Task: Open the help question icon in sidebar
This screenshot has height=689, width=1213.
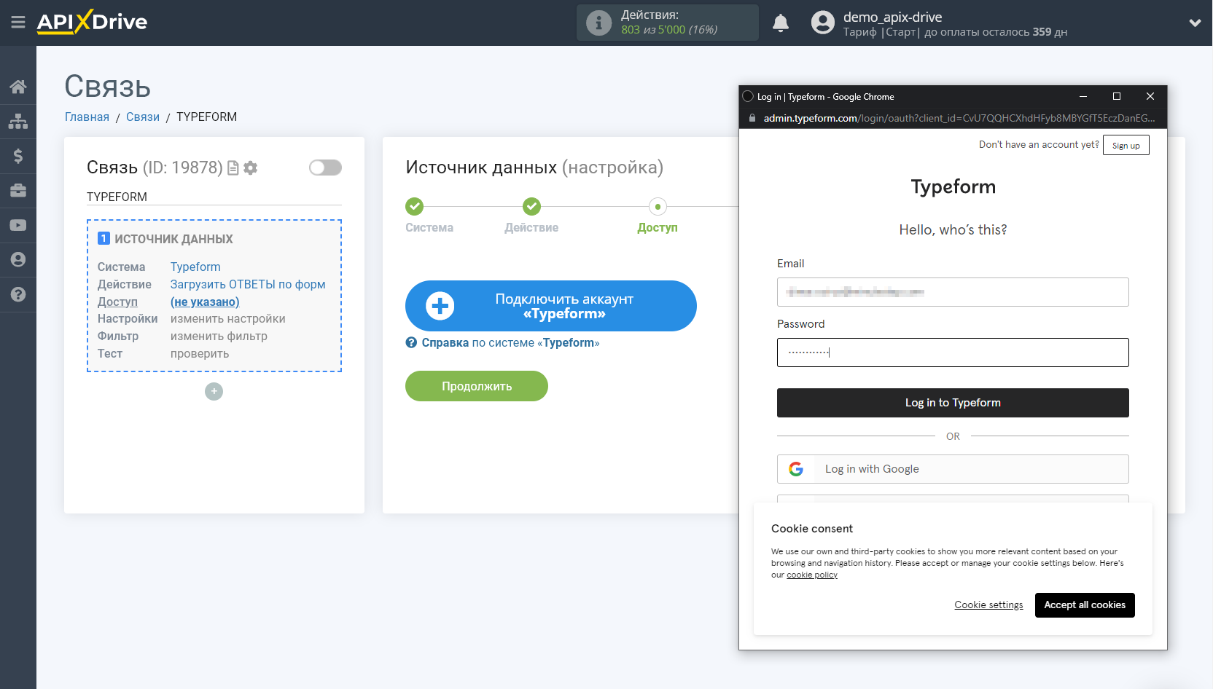Action: point(18,294)
